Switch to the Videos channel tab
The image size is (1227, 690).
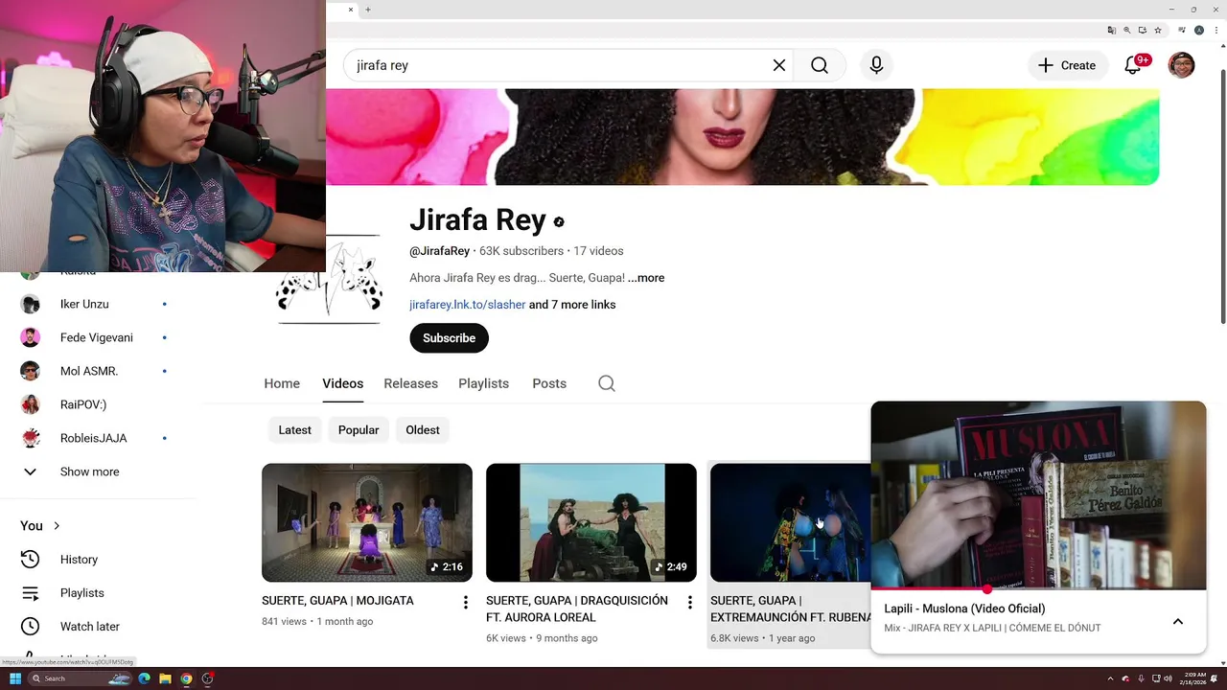[343, 383]
